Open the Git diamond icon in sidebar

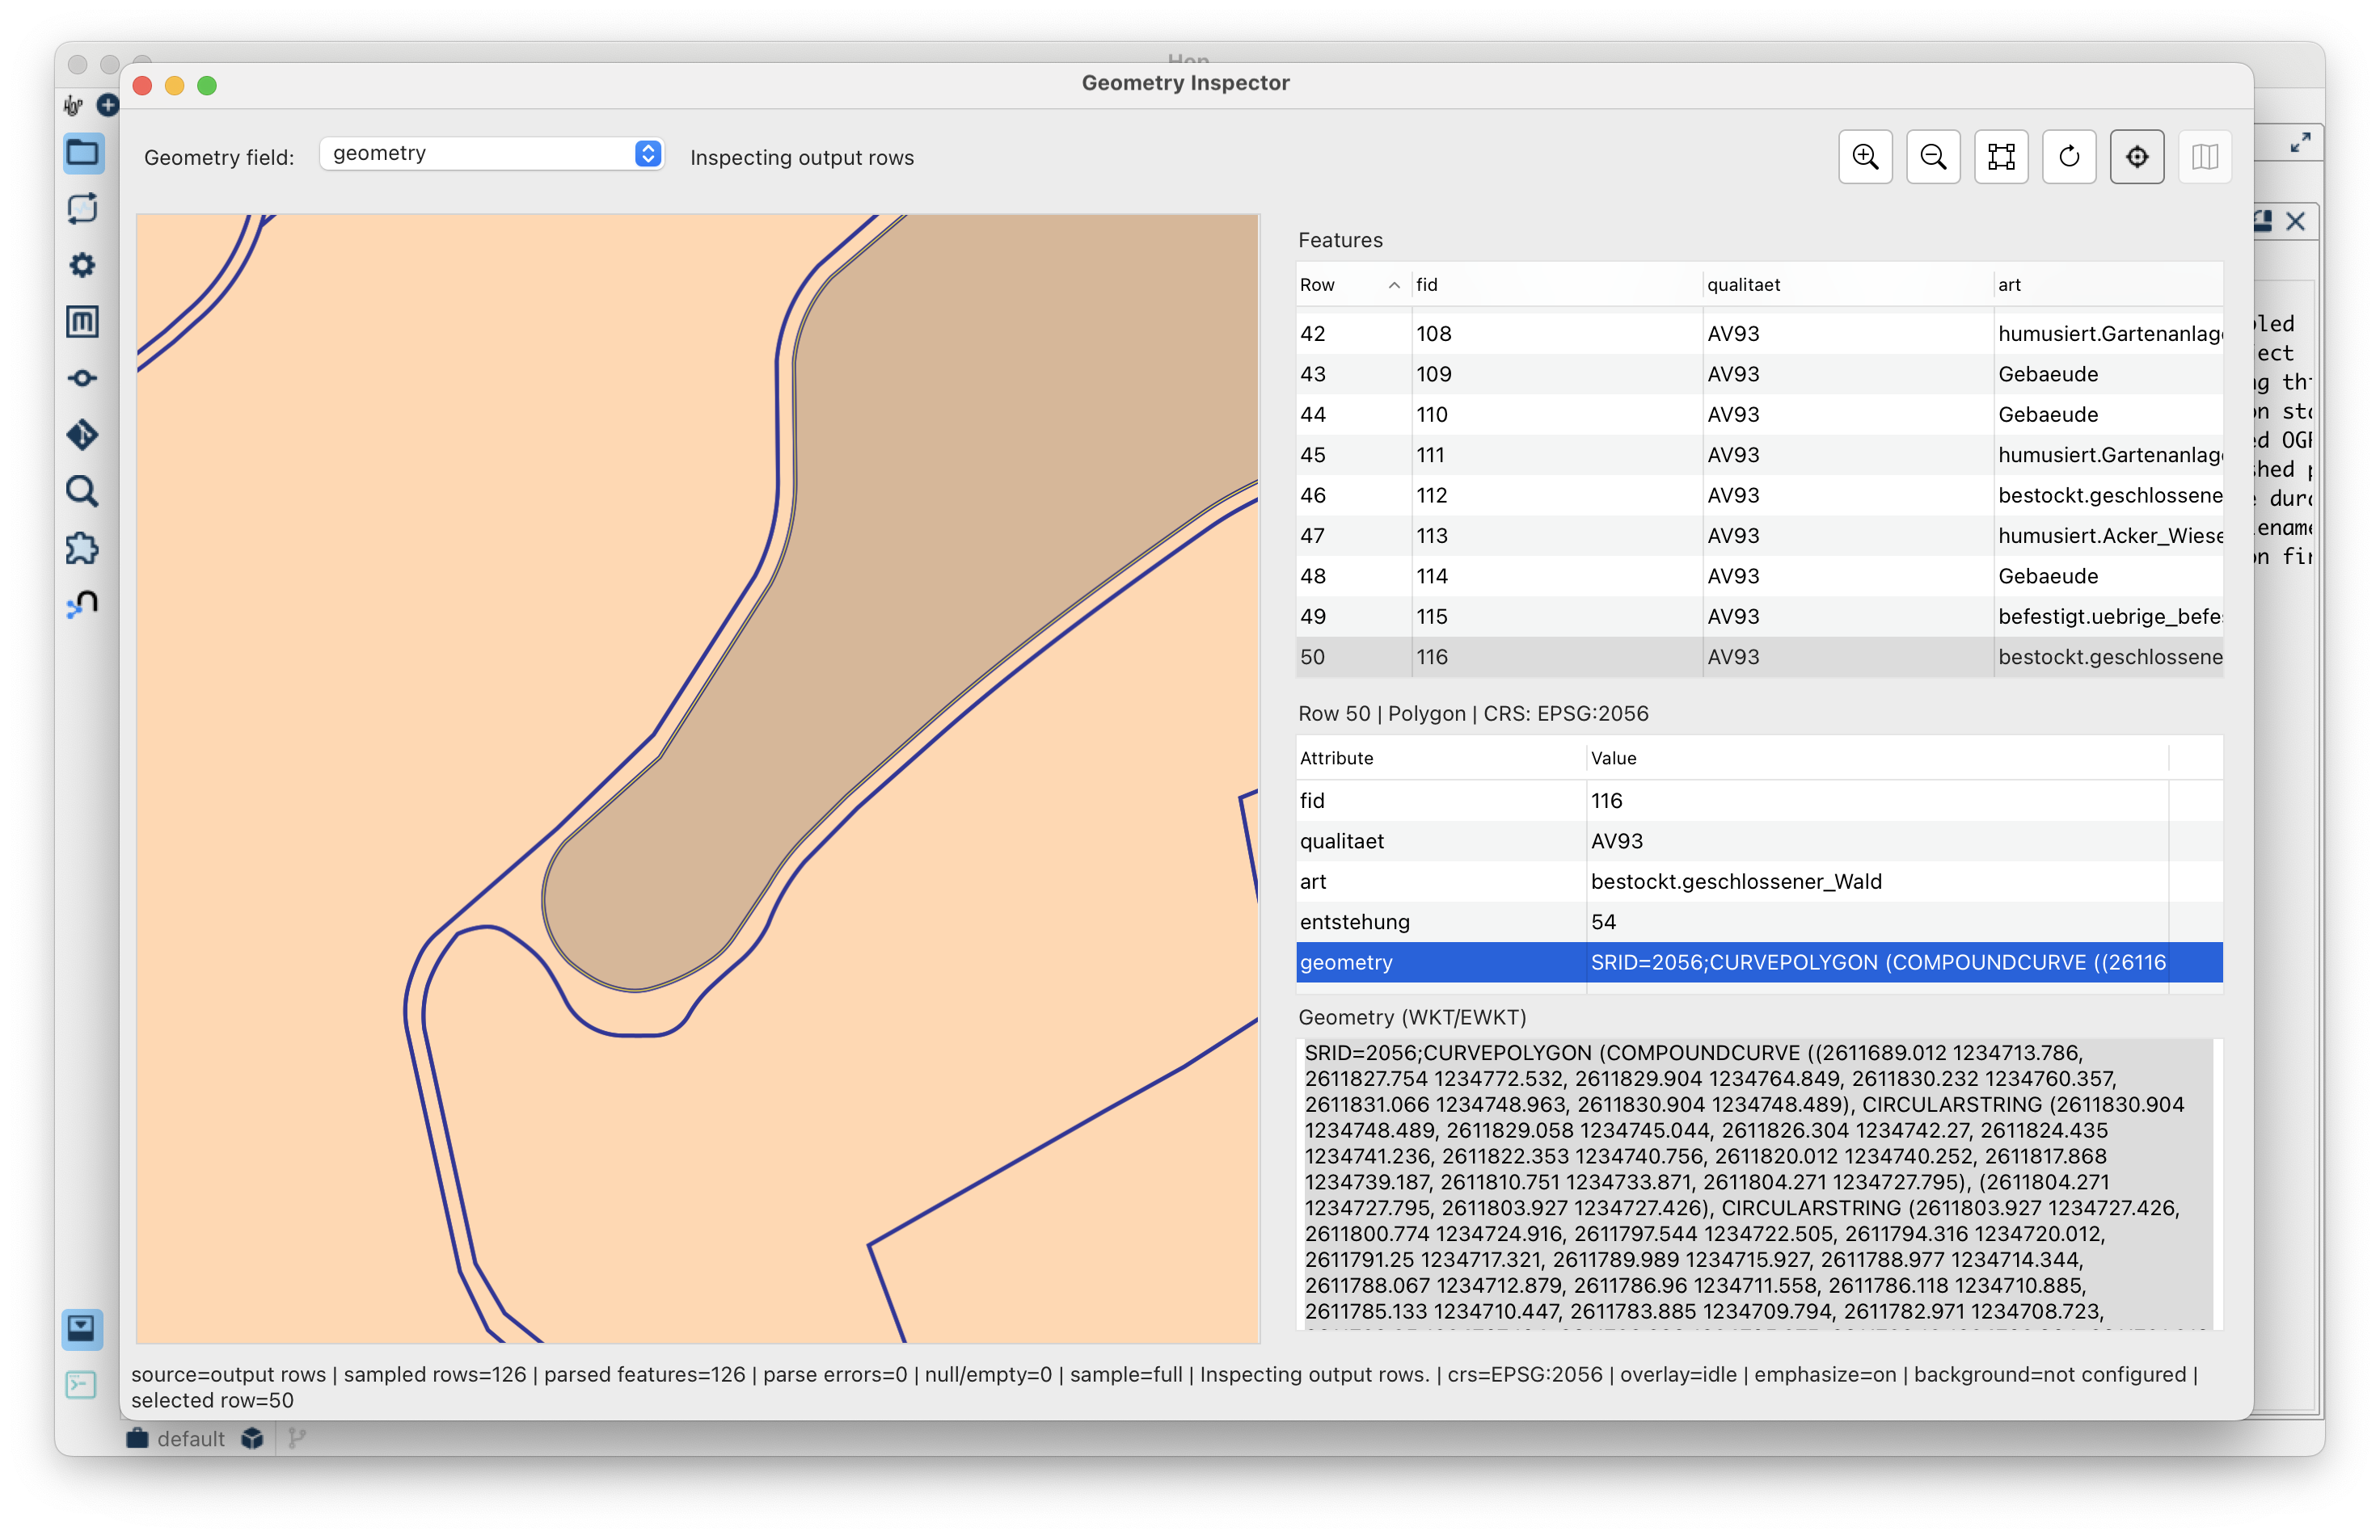[x=82, y=435]
